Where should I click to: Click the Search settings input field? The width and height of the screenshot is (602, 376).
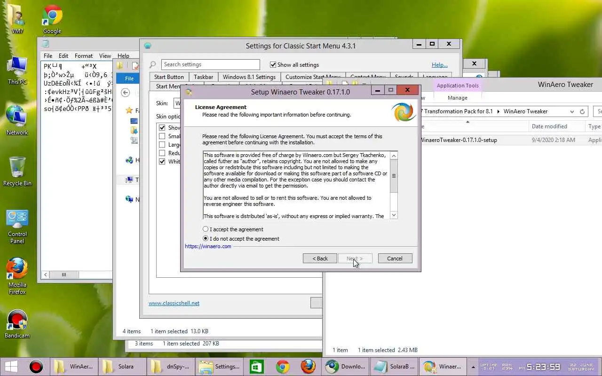point(210,65)
